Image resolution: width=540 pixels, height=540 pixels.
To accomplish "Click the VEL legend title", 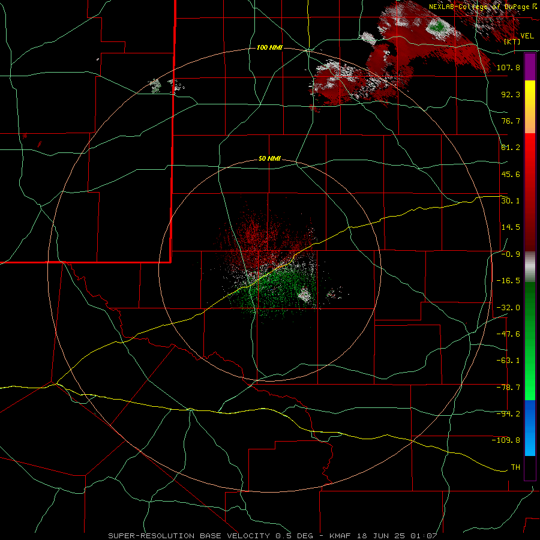I will pyautogui.click(x=527, y=36).
